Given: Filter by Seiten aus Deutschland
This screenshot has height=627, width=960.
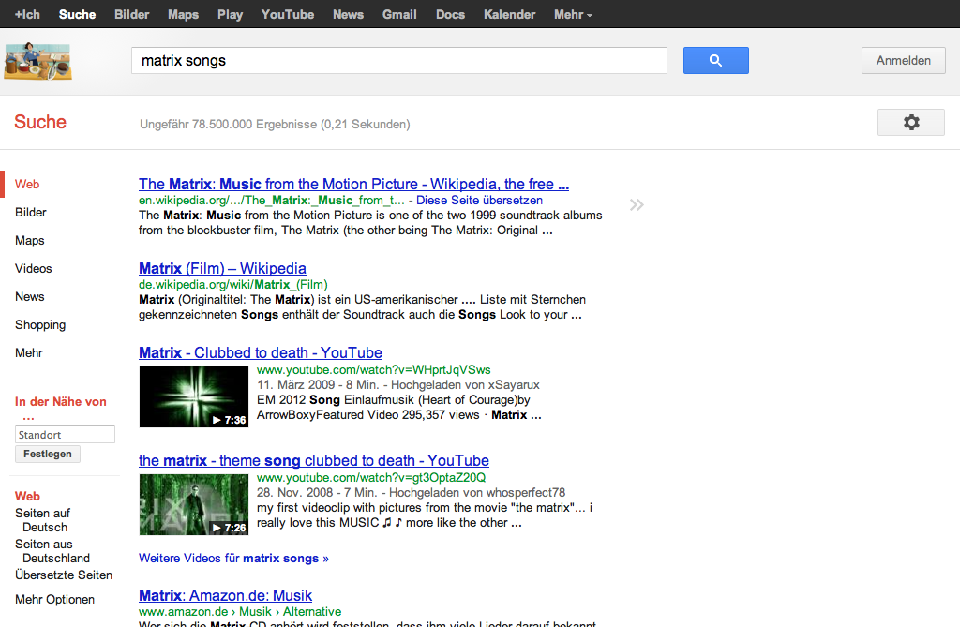Looking at the screenshot, I should pyautogui.click(x=52, y=551).
